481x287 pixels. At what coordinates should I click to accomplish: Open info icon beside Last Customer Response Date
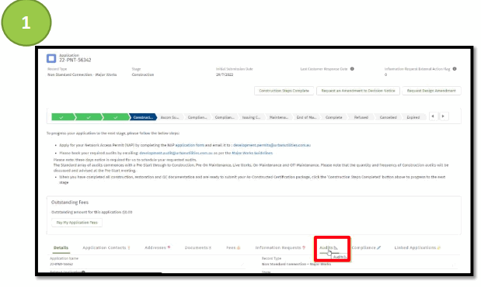[x=352, y=69]
